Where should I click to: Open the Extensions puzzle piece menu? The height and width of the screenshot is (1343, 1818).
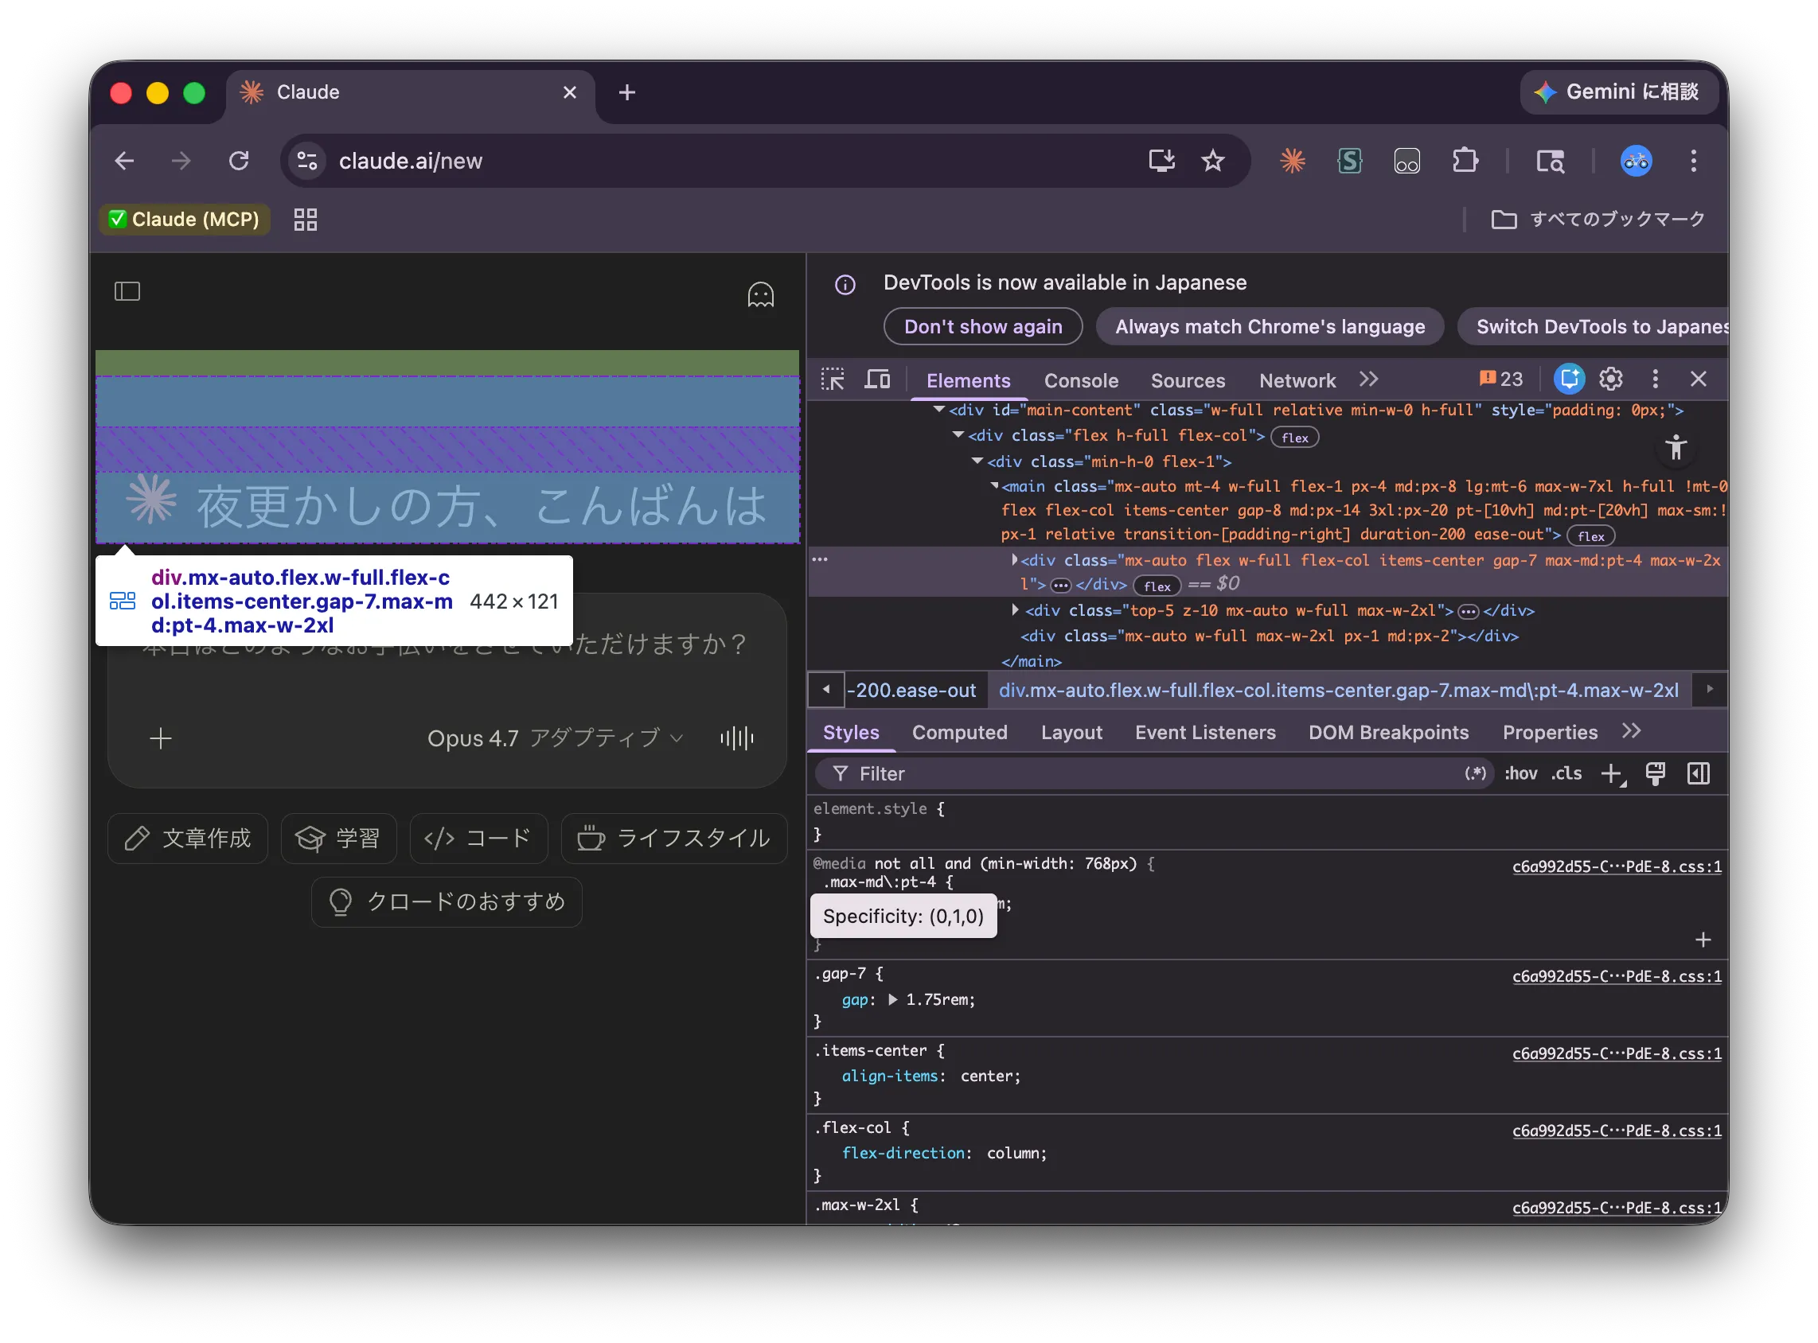(1464, 161)
